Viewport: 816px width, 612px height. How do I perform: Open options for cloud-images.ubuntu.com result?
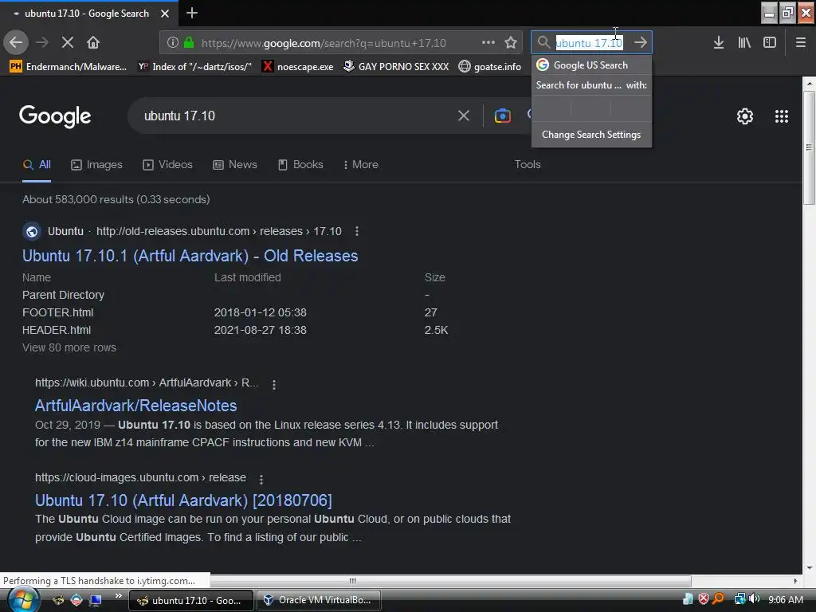point(261,479)
